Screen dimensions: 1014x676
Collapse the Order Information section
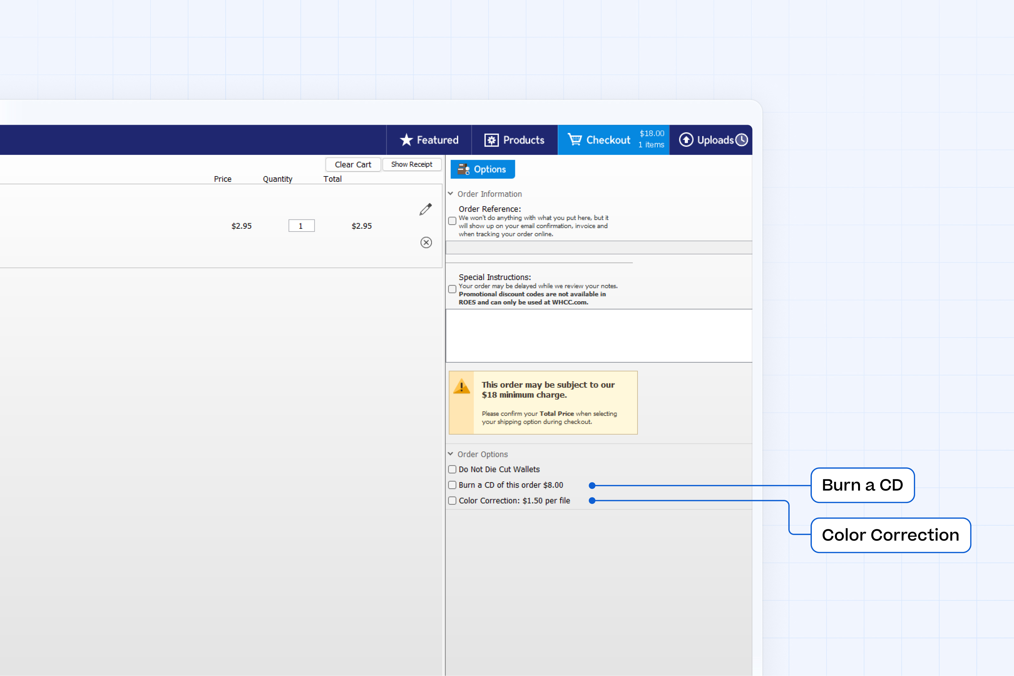tap(451, 194)
